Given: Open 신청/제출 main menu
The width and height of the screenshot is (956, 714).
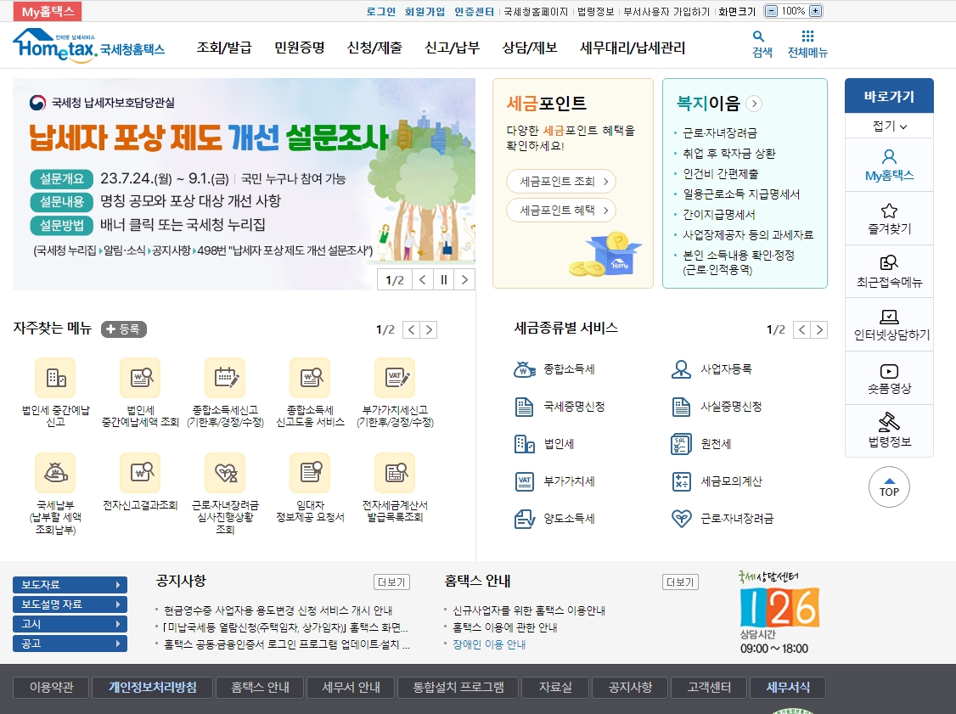Looking at the screenshot, I should [374, 48].
